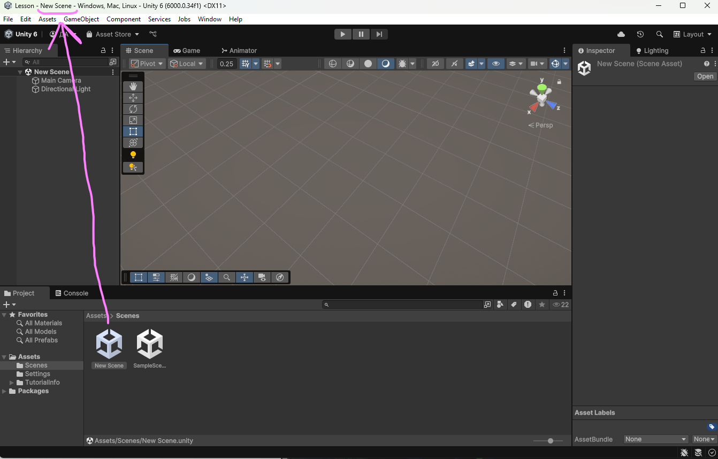Click the Open button in the Inspector
This screenshot has height=459, width=718.
(x=704, y=76)
